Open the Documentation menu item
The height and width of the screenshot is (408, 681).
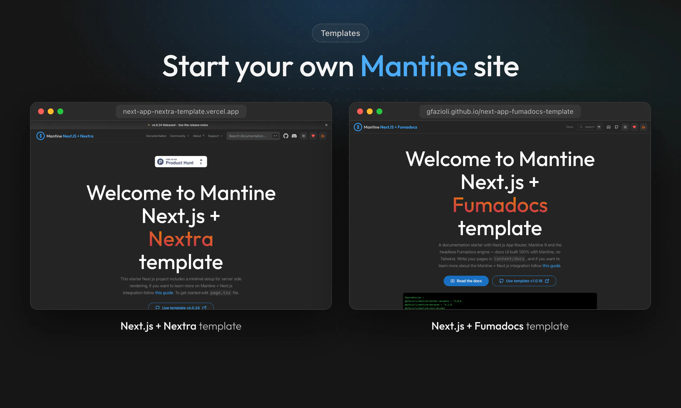156,136
